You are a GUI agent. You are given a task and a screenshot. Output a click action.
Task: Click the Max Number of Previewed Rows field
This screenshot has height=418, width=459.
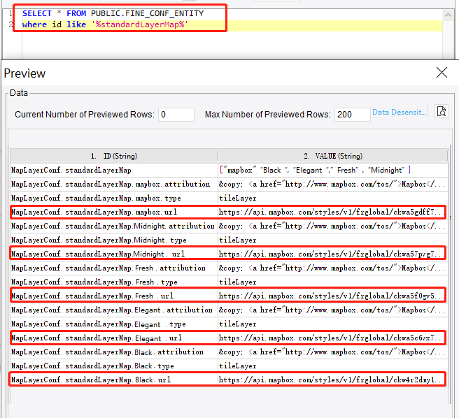click(352, 115)
